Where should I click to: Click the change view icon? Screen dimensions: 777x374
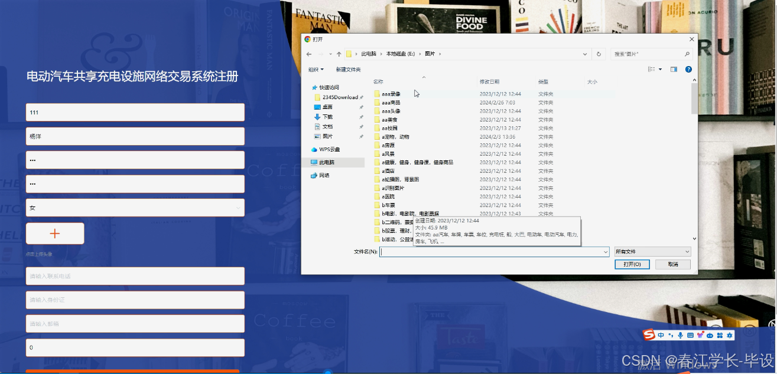[x=652, y=70]
